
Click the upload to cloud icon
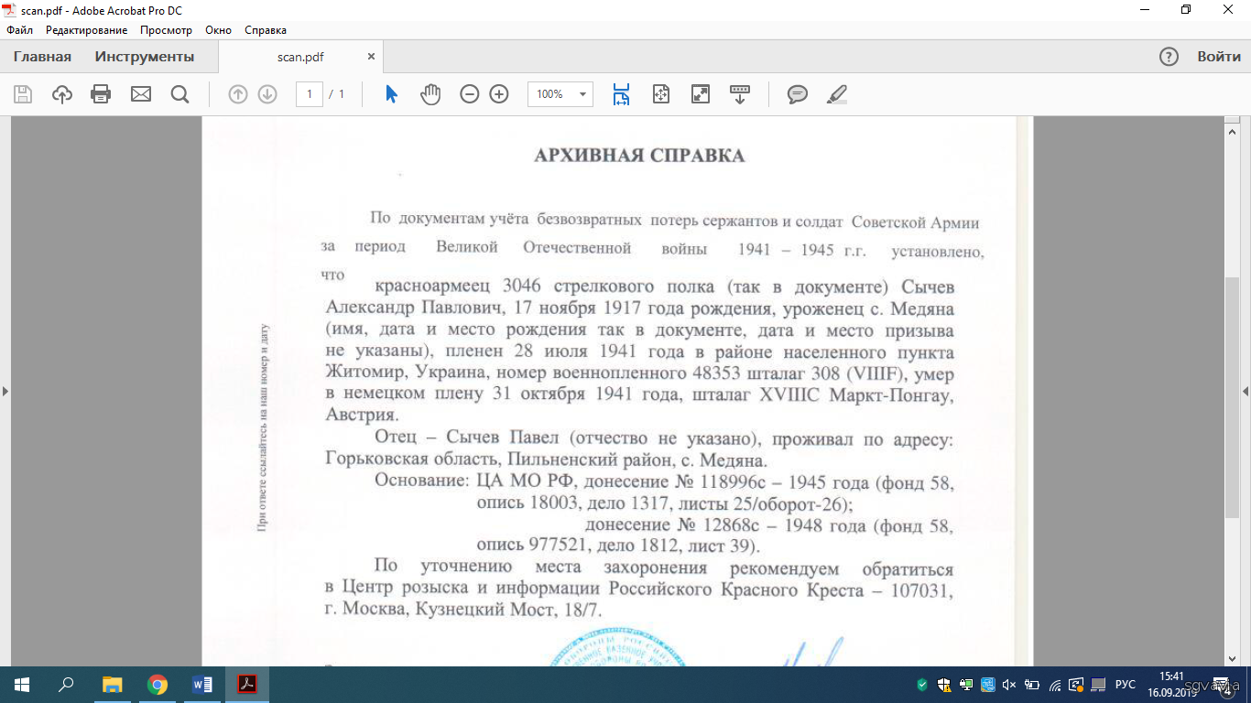[62, 94]
